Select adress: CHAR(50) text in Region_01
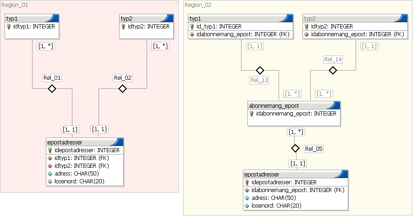This screenshot has width=417, height=220. (x=77, y=174)
